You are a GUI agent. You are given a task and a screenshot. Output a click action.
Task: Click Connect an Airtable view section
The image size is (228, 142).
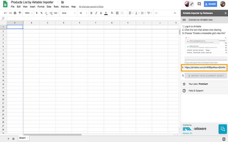204,20
